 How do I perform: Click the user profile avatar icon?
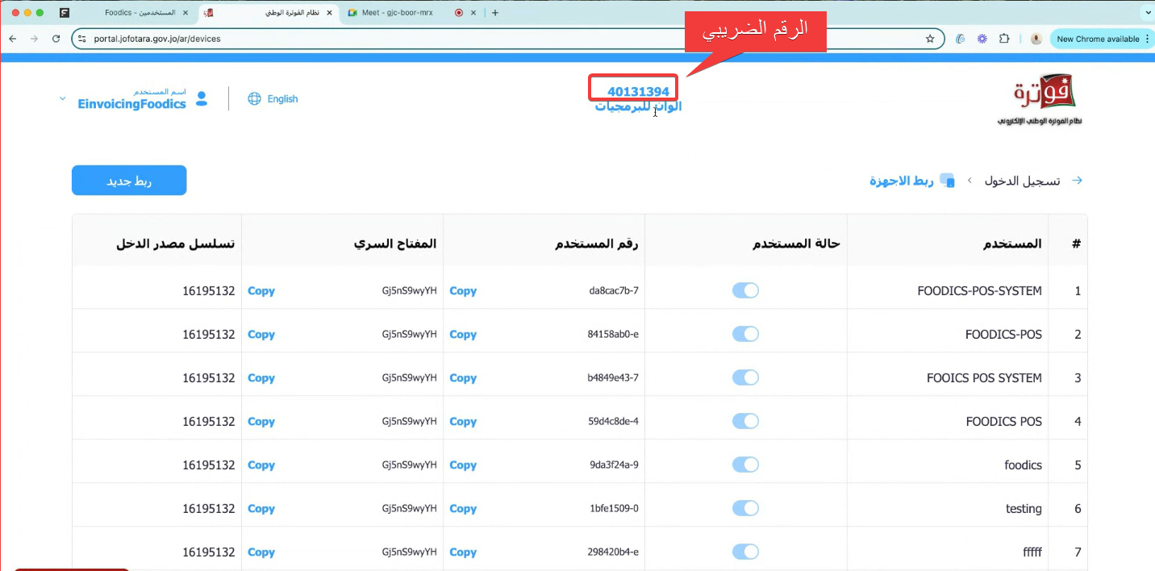(202, 98)
